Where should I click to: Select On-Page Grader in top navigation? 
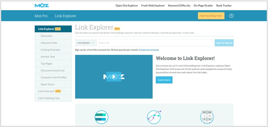(203, 5)
